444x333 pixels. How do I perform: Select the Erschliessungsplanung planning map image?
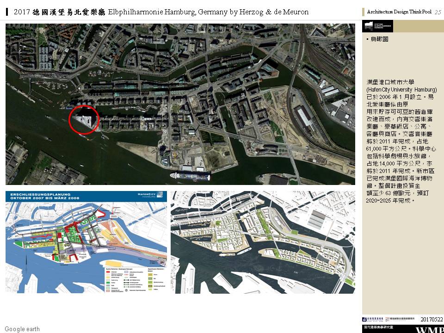[86, 242]
